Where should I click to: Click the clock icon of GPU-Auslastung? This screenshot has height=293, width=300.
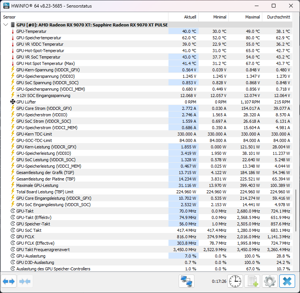click(x=13, y=256)
